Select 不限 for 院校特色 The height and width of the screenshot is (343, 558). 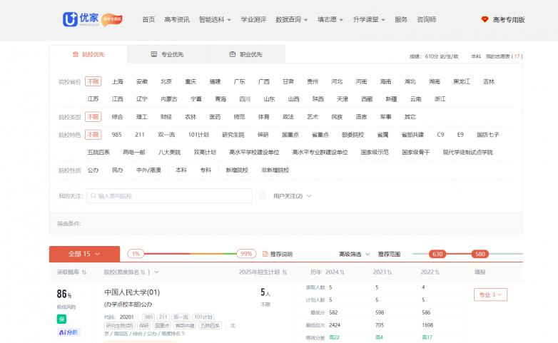point(93,135)
